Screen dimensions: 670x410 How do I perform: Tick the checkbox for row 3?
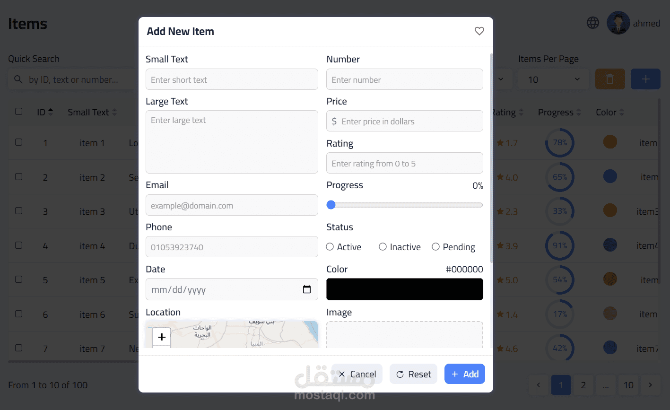point(18,211)
